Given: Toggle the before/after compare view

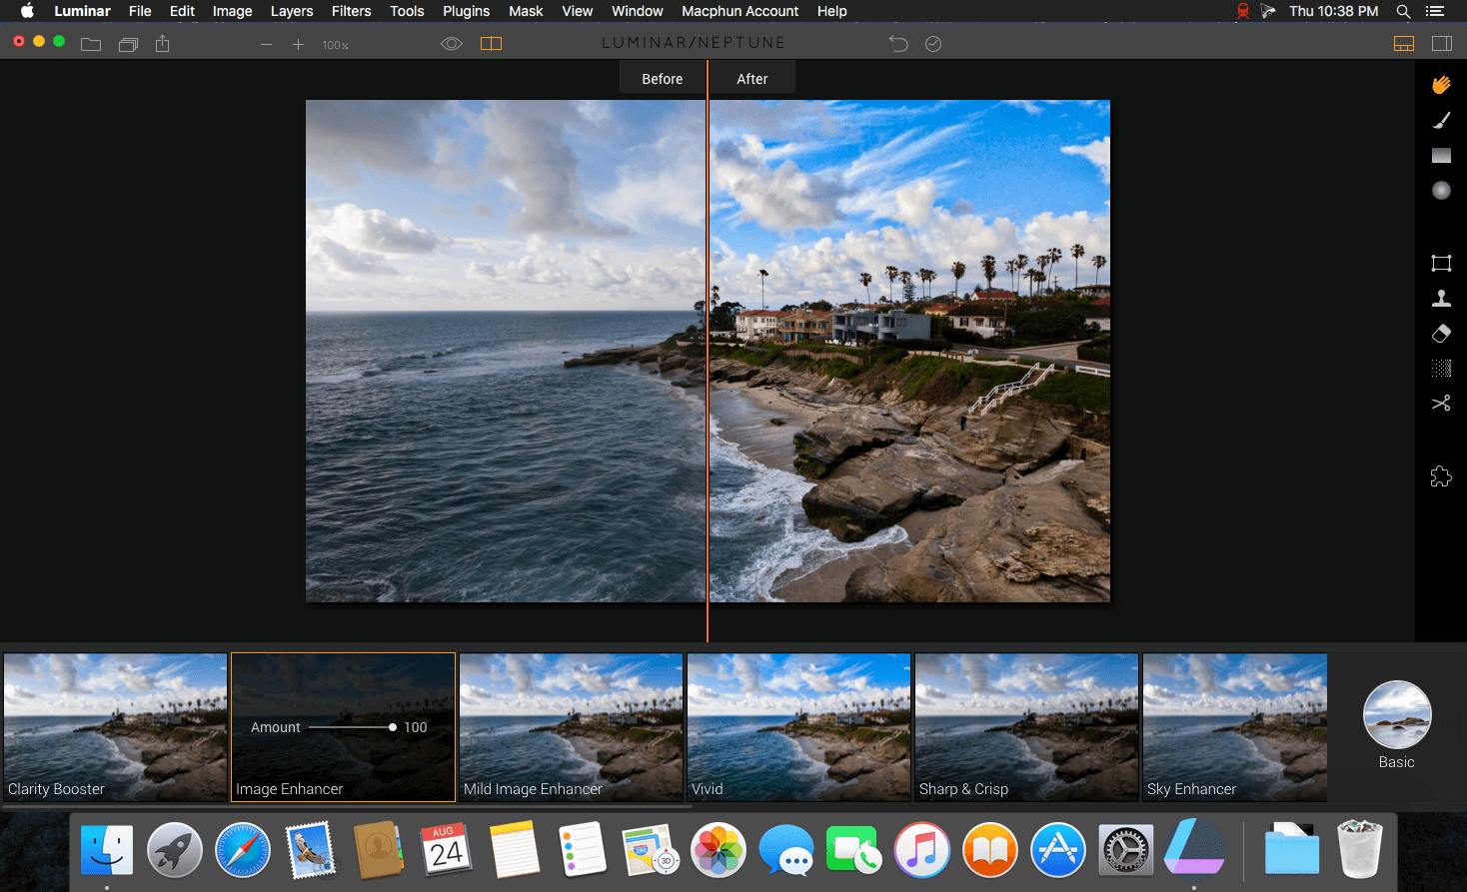Looking at the screenshot, I should coord(491,44).
